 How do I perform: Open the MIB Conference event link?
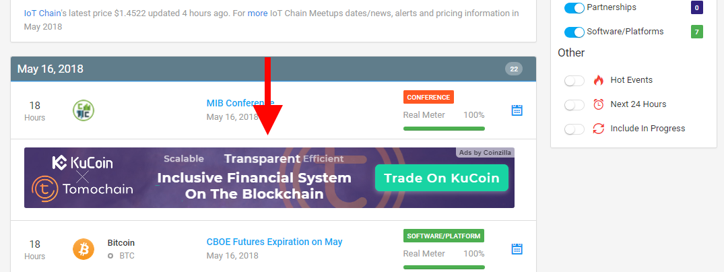pos(240,103)
